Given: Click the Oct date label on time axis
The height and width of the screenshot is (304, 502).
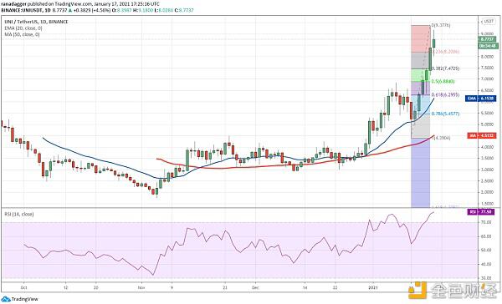Looking at the screenshot, I should point(23,287).
